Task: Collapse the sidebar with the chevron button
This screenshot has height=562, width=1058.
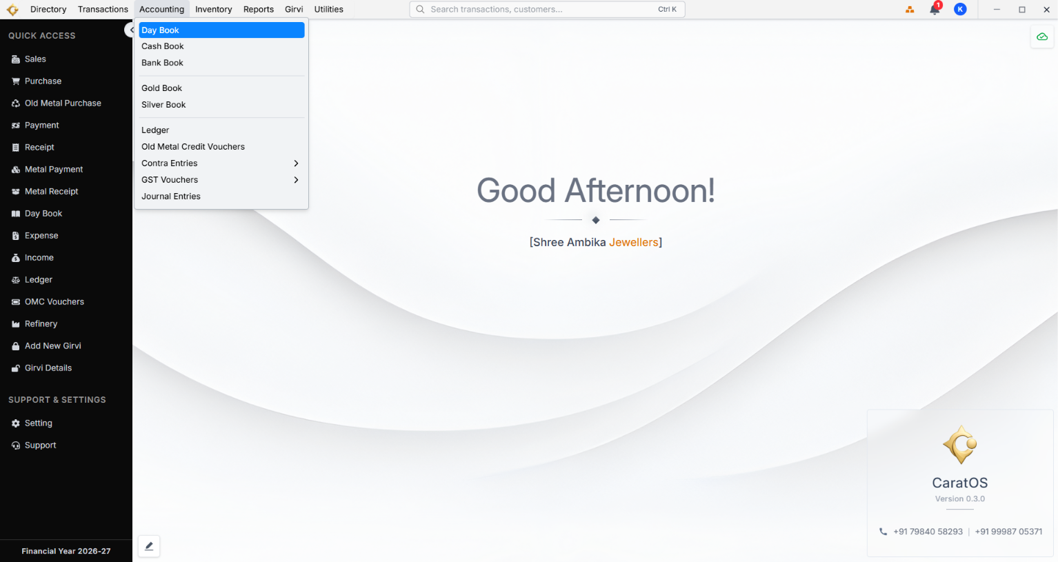Action: [130, 30]
